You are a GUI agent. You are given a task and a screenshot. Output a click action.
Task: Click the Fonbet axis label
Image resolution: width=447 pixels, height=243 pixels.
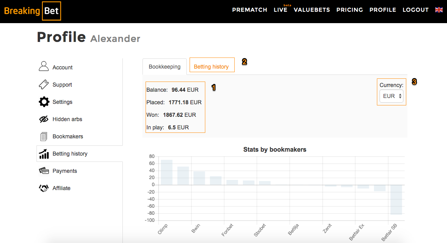227,230
